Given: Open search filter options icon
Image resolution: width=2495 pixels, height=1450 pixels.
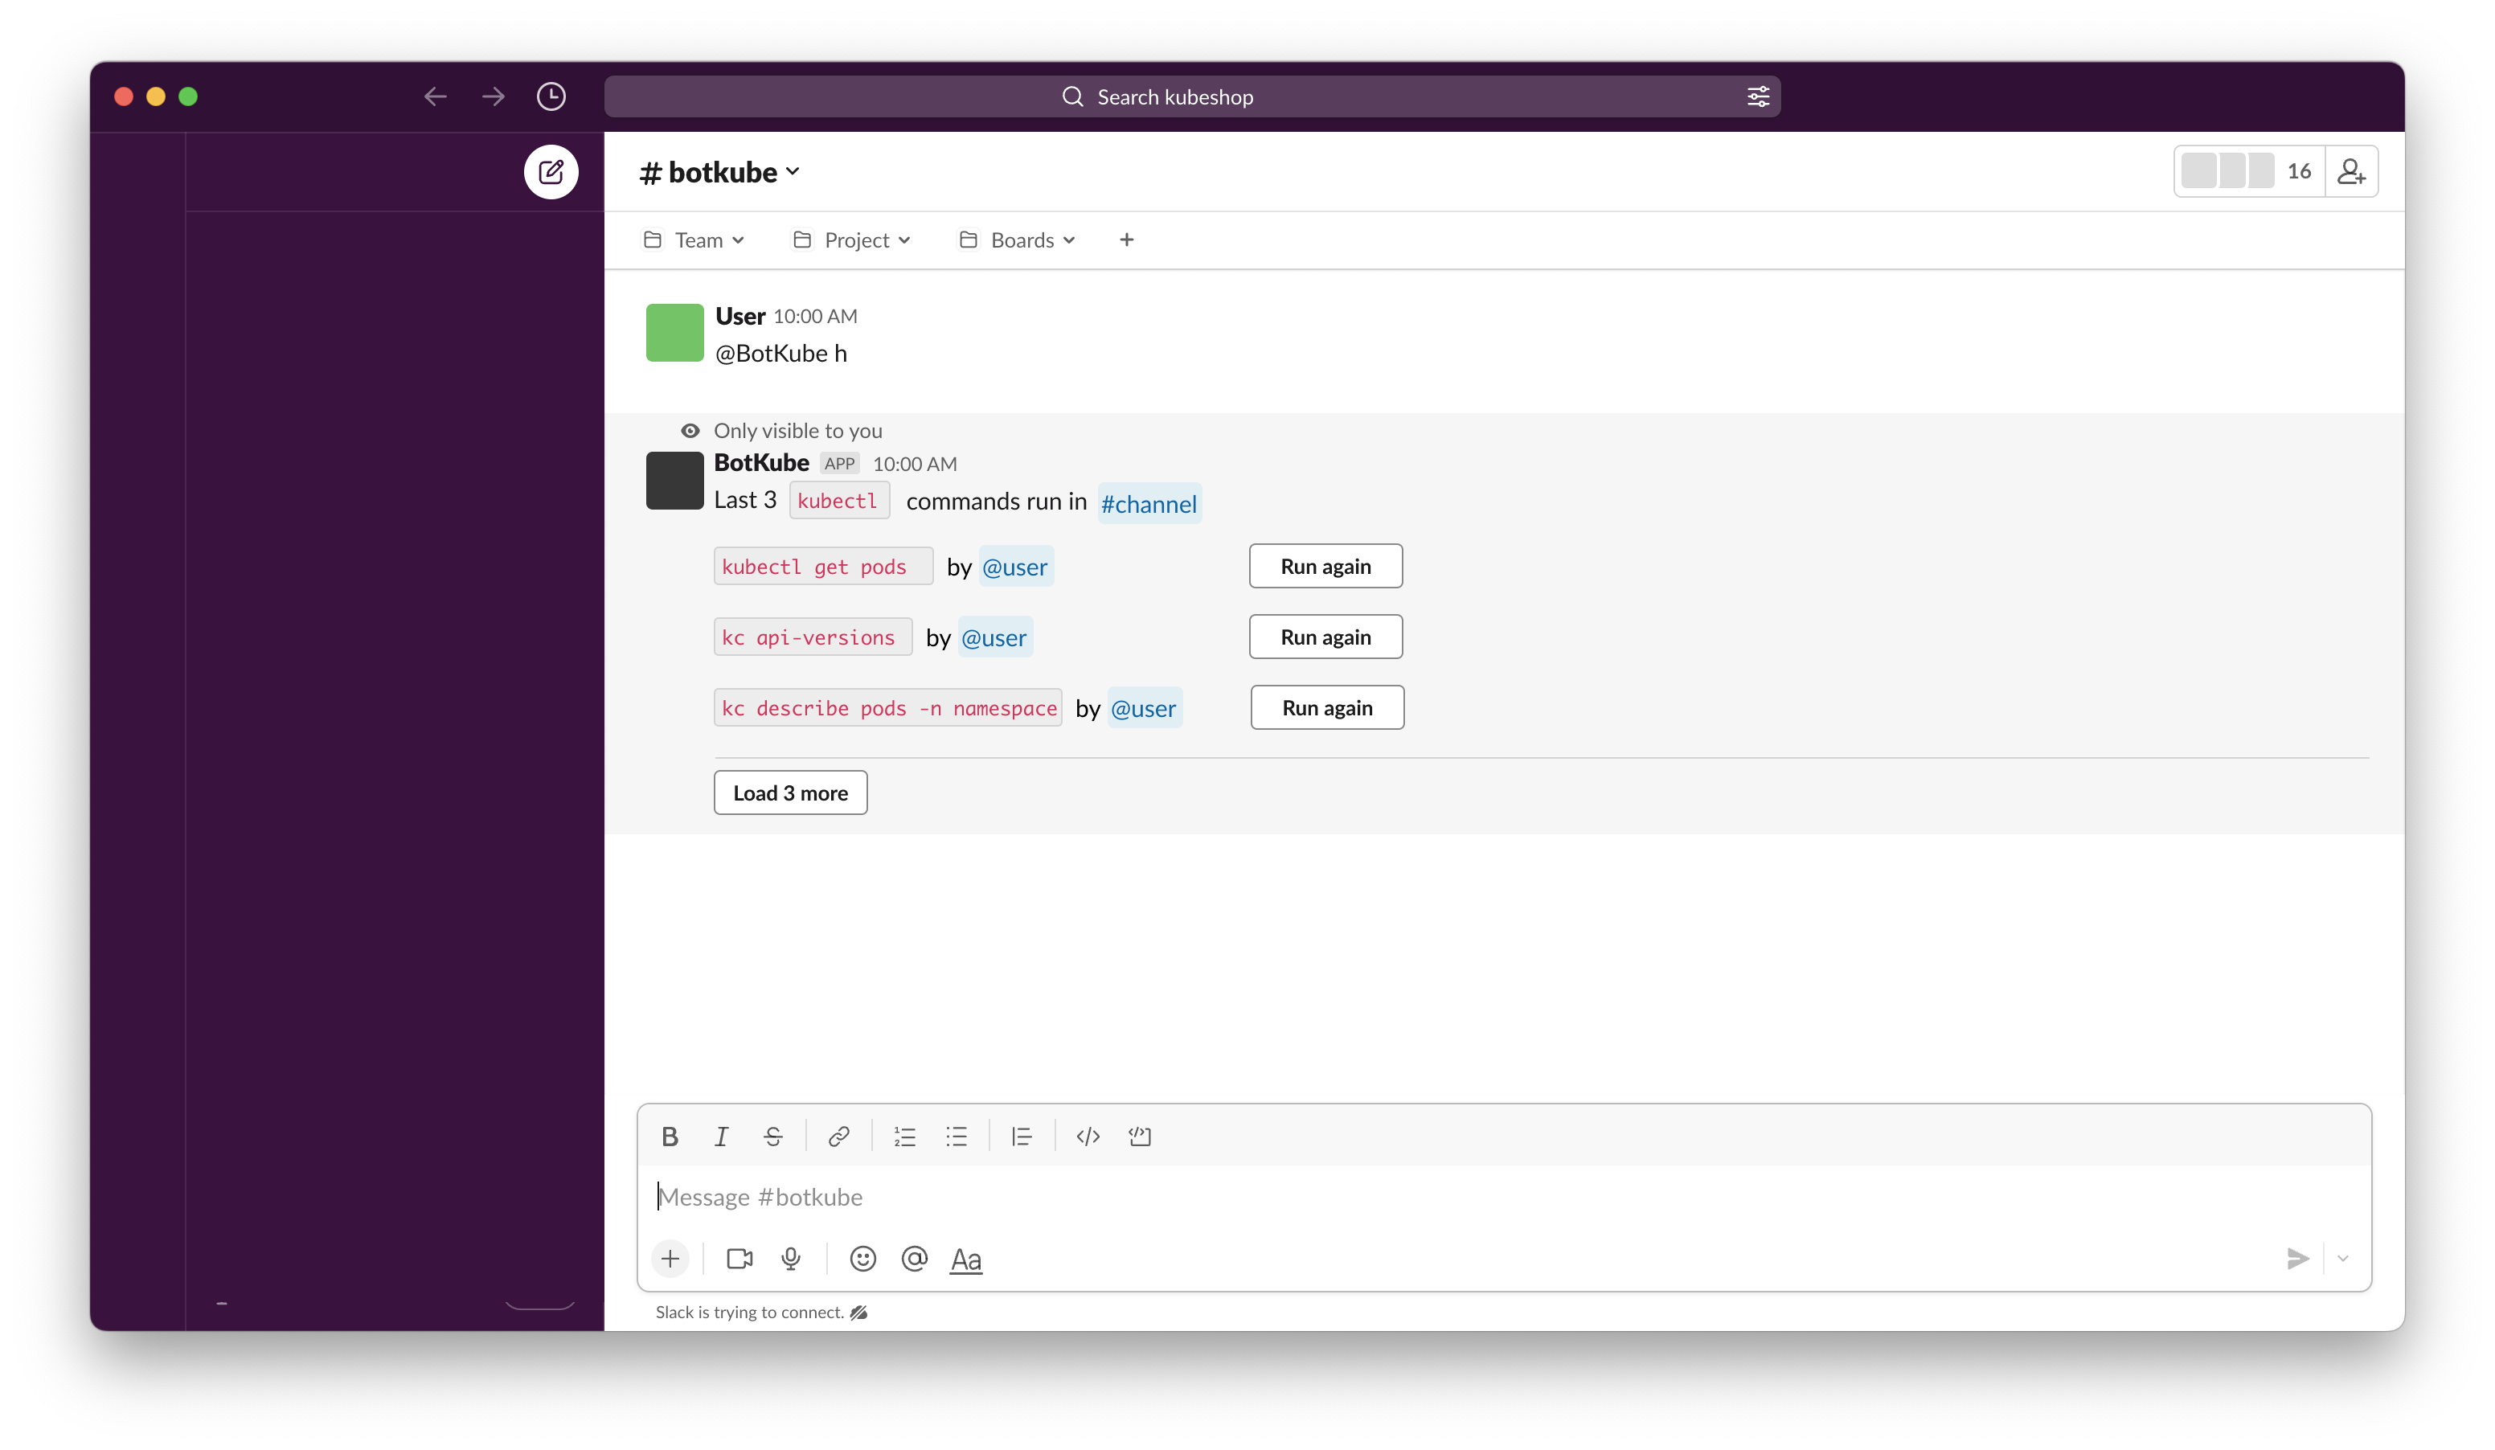Looking at the screenshot, I should coord(1759,96).
